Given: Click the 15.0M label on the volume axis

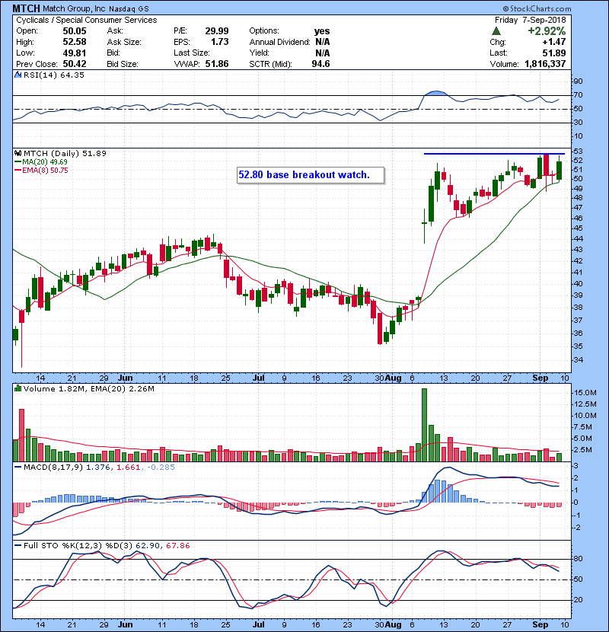Looking at the screenshot, I should click(x=585, y=393).
